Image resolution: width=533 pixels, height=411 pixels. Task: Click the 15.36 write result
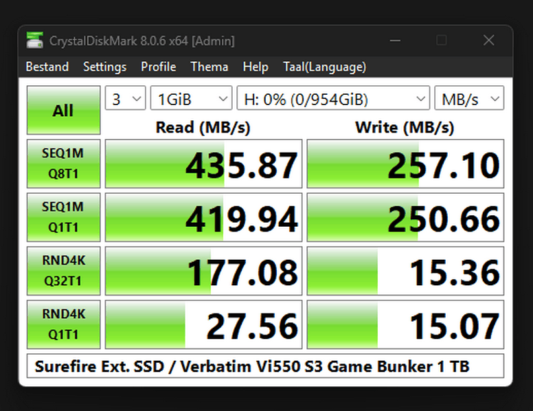tap(405, 271)
